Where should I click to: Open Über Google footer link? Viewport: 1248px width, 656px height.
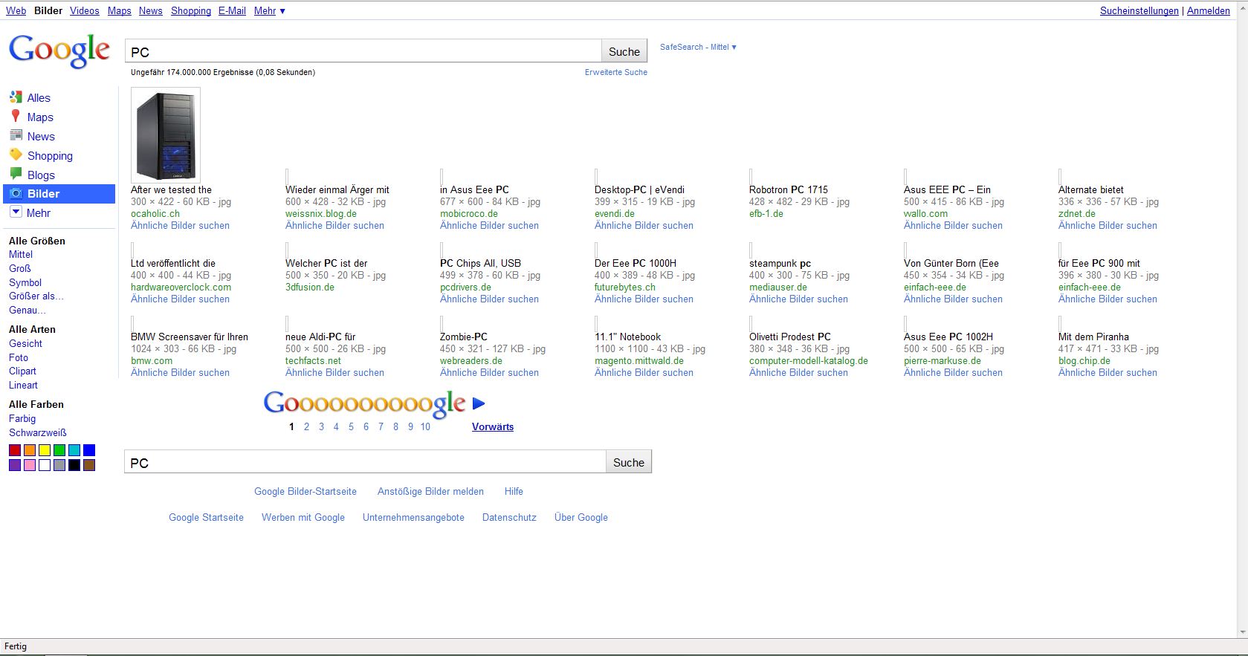(581, 517)
